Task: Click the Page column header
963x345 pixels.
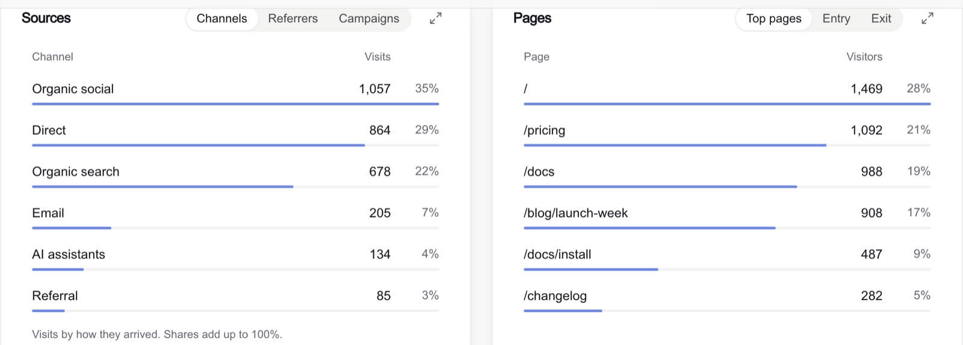Action: click(536, 57)
